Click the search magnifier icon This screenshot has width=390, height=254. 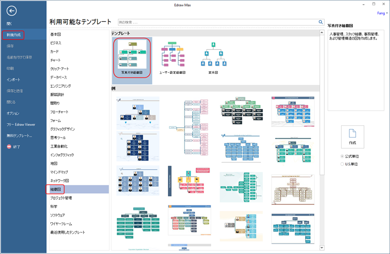(x=321, y=22)
